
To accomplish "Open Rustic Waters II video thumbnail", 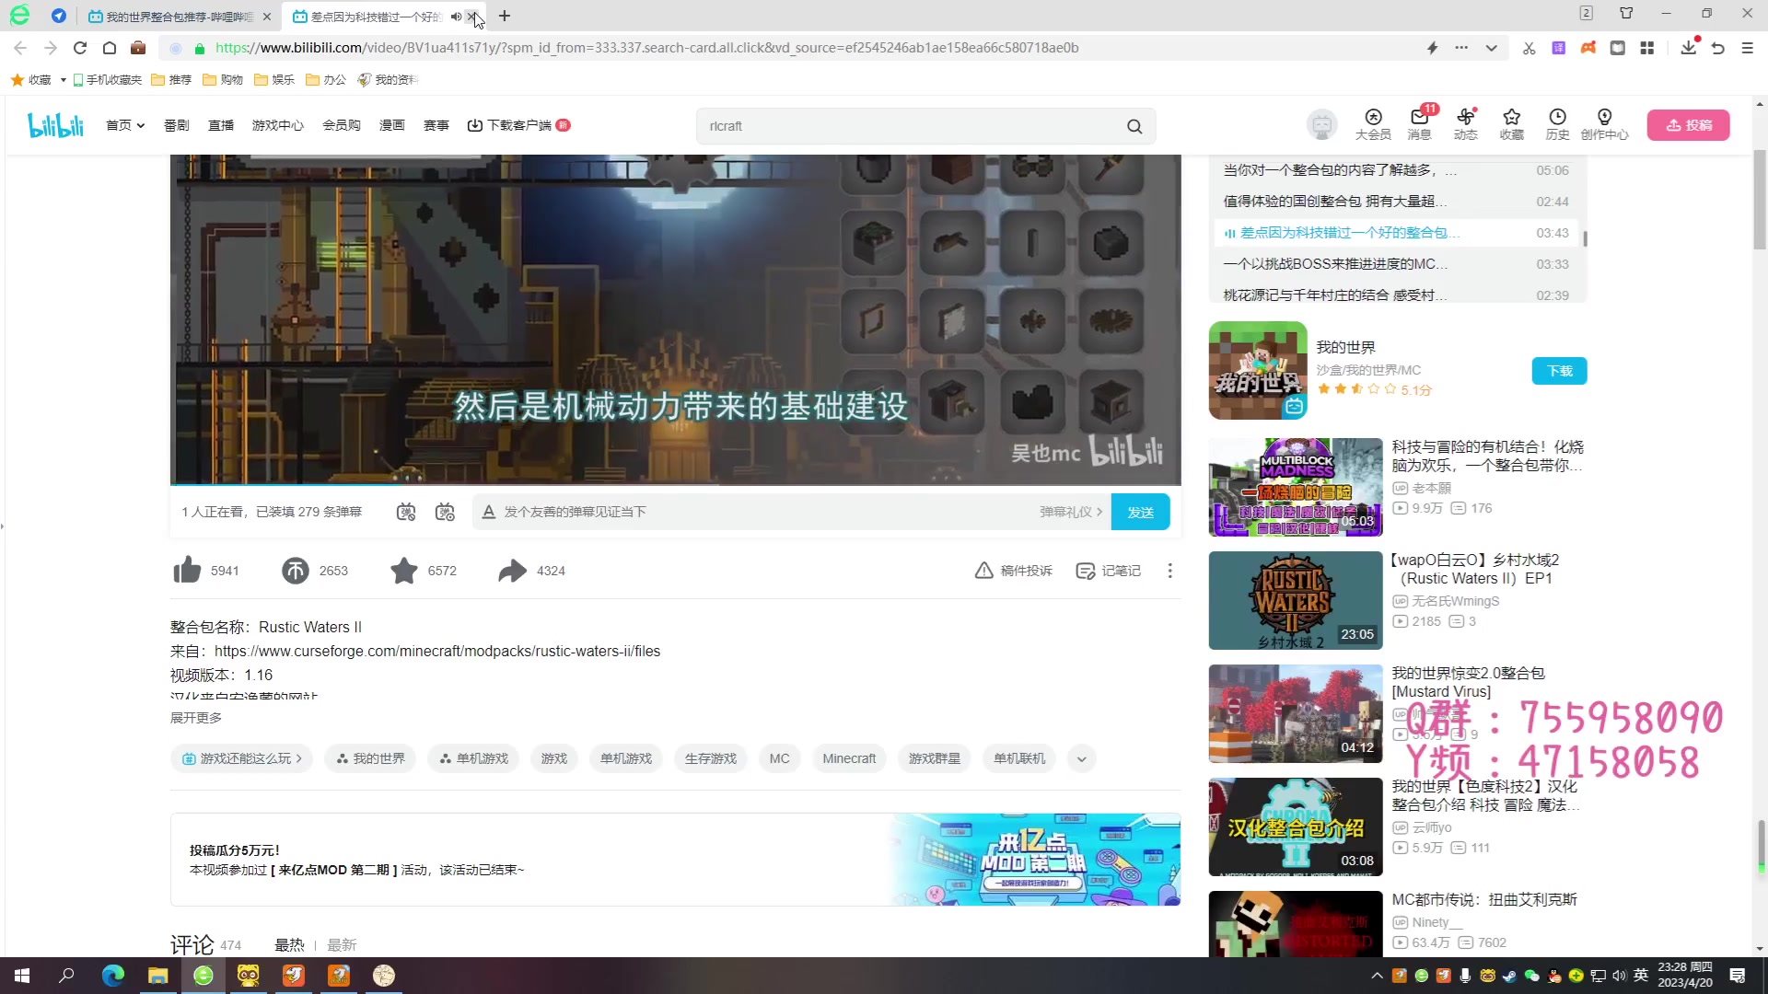I will coord(1295,600).
